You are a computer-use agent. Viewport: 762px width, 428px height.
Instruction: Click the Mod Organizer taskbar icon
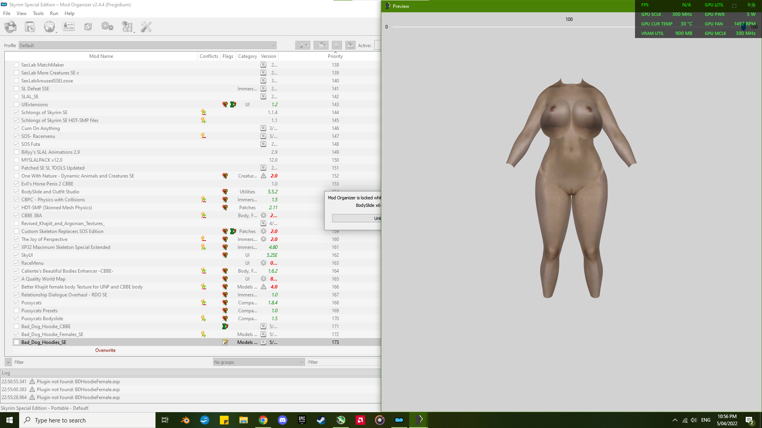(x=399, y=420)
